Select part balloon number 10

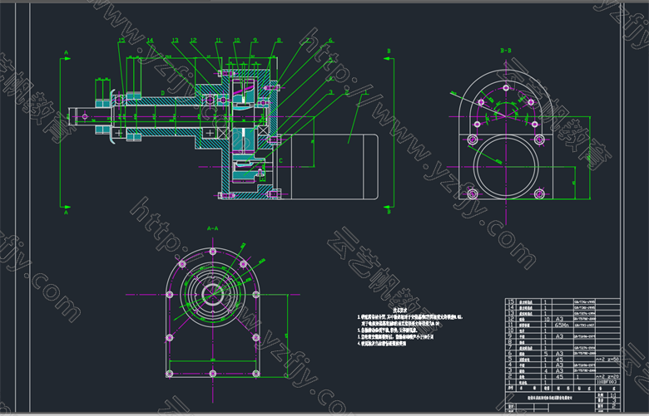click(237, 41)
